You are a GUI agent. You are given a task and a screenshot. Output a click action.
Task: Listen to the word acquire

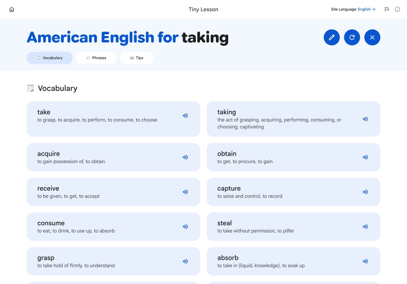(185, 157)
